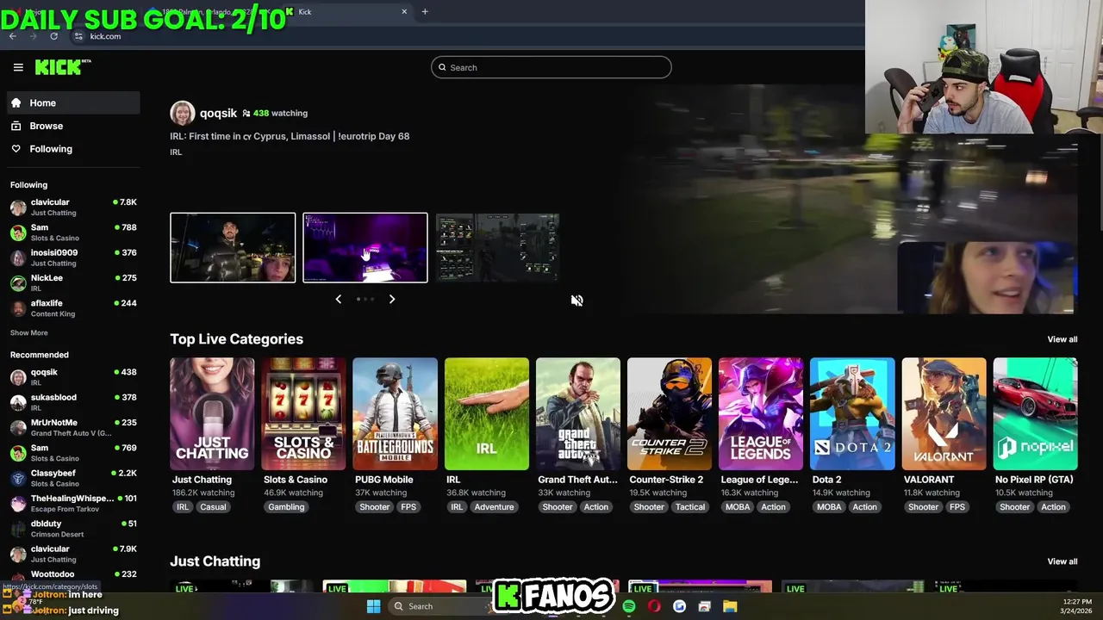
Task: Click IRL category under featured stream title
Action: tap(176, 152)
